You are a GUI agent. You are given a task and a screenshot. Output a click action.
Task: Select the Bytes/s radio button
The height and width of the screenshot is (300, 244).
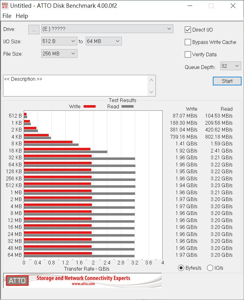tap(181, 268)
